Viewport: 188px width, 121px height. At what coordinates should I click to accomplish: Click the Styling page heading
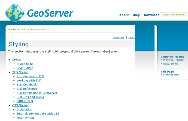point(19,44)
